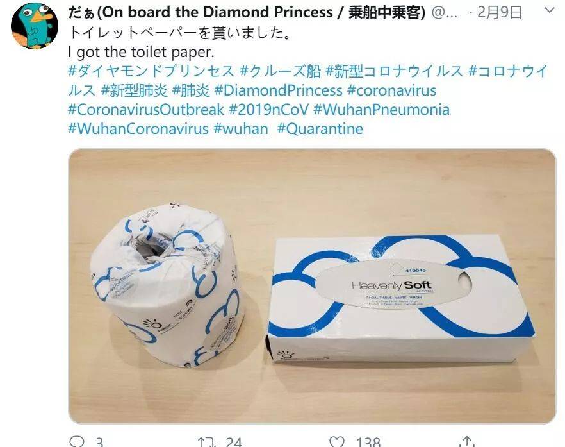The width and height of the screenshot is (565, 447).
Task: Open the Diamond Princess passenger display name
Action: tap(247, 13)
